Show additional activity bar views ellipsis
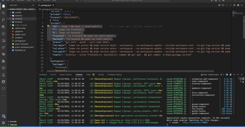 click(3, 95)
